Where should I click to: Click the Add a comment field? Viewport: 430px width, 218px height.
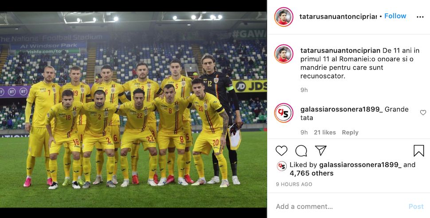[340, 207]
